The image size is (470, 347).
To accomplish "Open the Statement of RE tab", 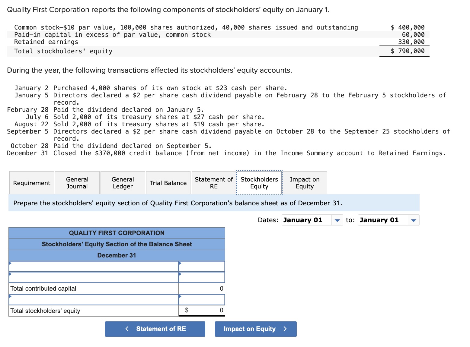I will click(x=214, y=183).
